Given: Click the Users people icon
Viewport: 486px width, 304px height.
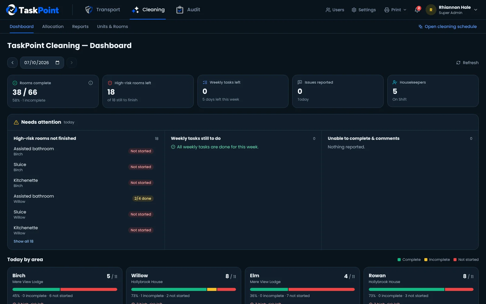Looking at the screenshot, I should [x=328, y=10].
